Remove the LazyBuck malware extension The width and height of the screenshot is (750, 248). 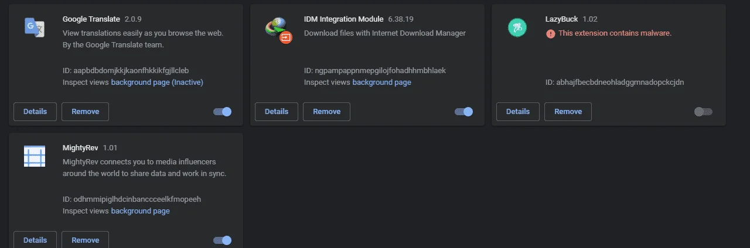pyautogui.click(x=568, y=111)
